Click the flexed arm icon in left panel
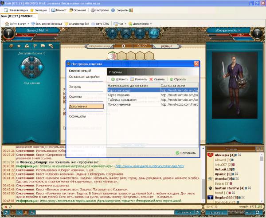Viewport: 266px width, 218px height. coord(27,46)
